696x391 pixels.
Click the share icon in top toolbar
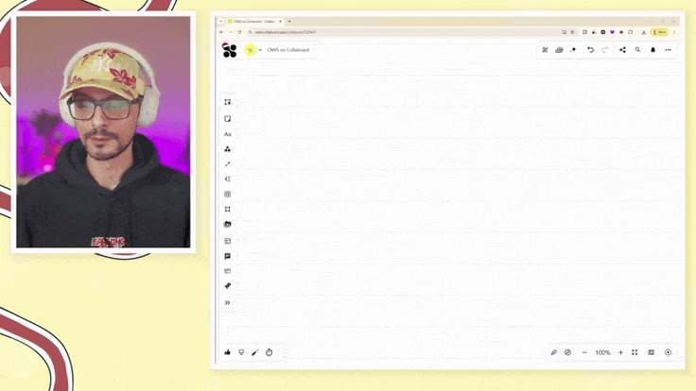click(623, 50)
